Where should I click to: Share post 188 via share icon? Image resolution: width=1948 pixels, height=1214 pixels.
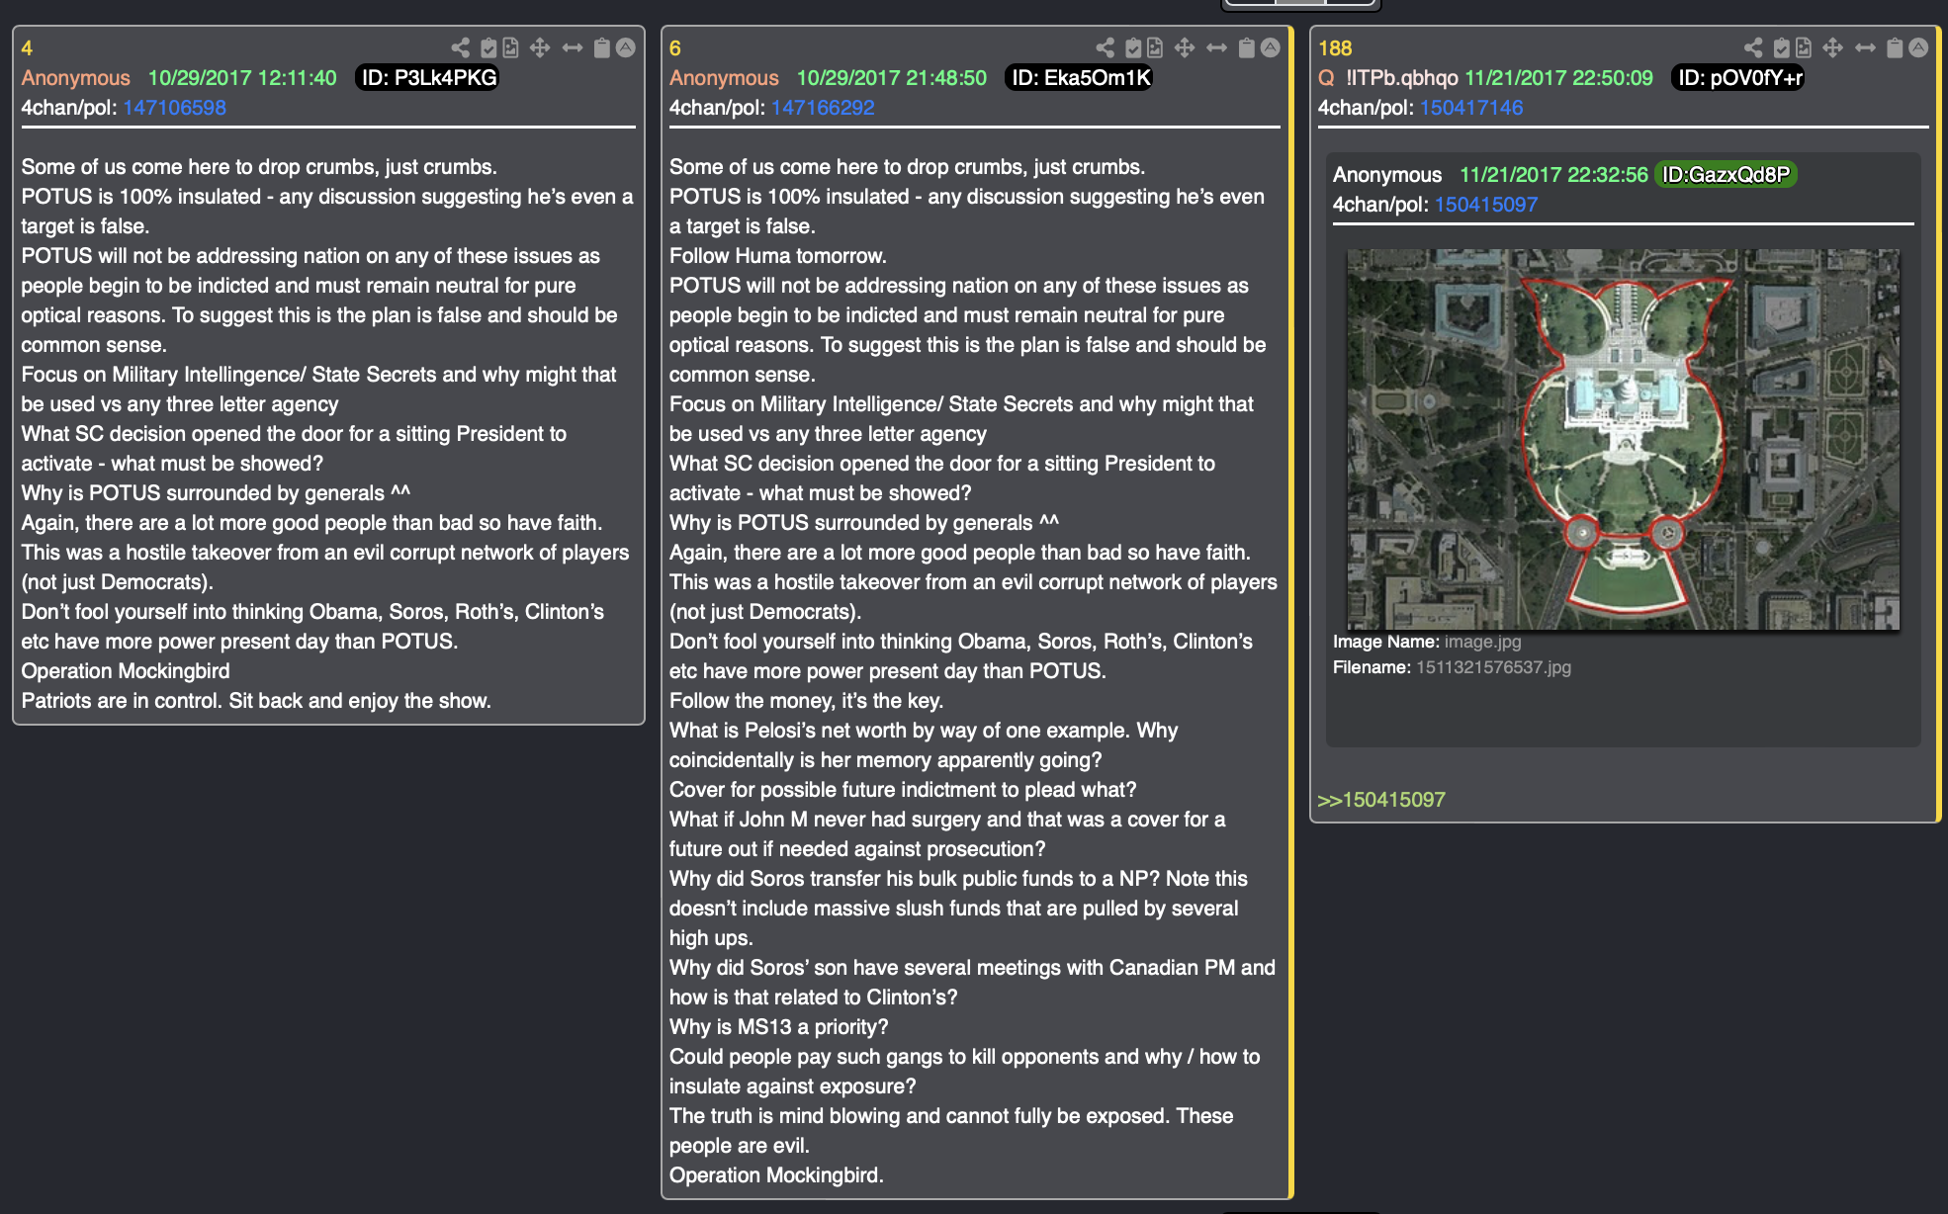point(1753,47)
